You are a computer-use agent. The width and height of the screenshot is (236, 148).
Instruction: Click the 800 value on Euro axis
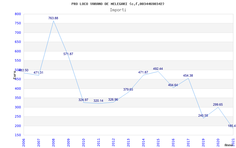[18, 14]
